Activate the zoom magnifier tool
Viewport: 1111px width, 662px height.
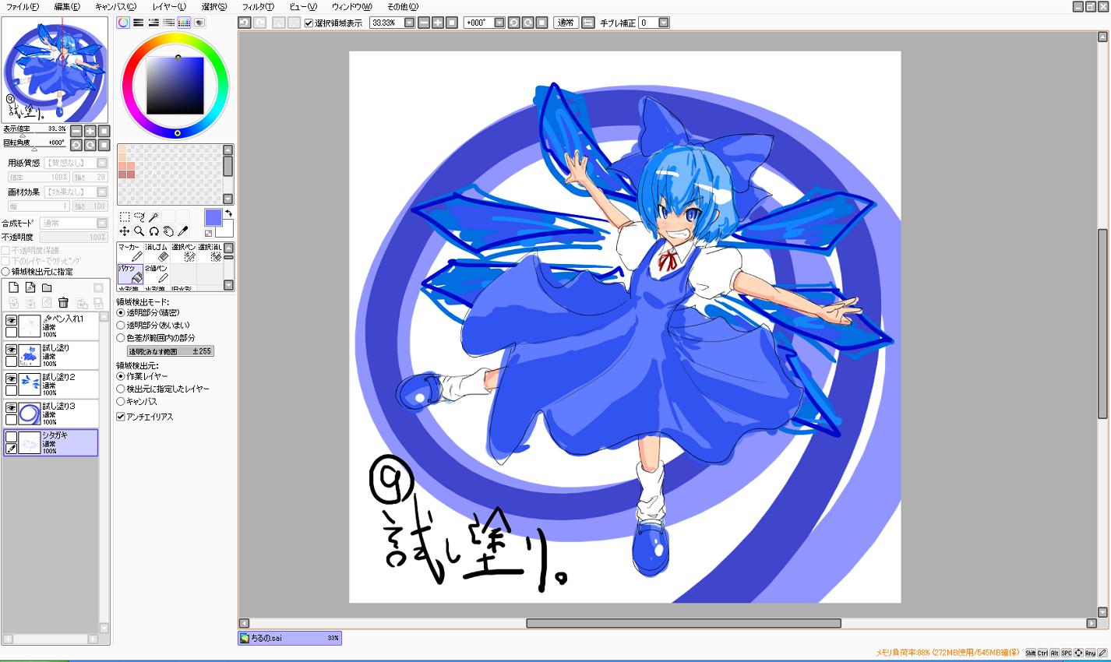pos(139,231)
